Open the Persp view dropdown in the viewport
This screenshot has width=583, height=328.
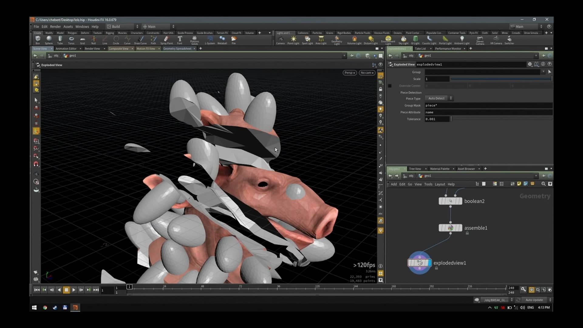click(x=349, y=73)
